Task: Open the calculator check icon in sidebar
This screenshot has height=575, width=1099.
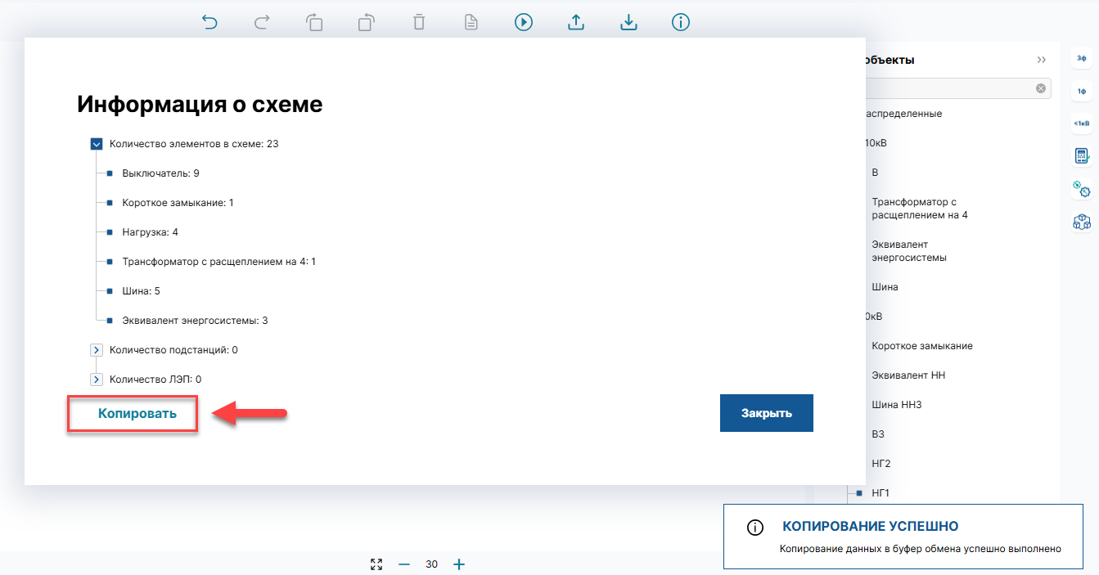Action: [x=1082, y=156]
